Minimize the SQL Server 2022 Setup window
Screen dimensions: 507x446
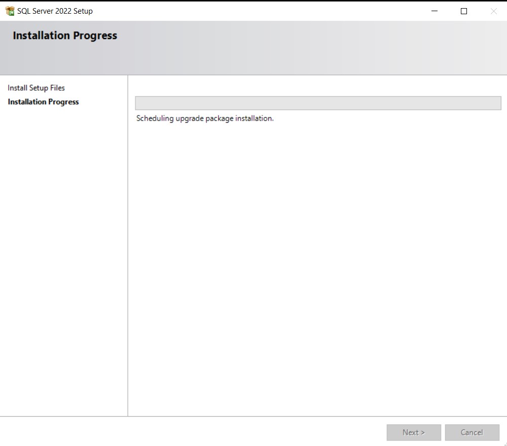click(434, 11)
